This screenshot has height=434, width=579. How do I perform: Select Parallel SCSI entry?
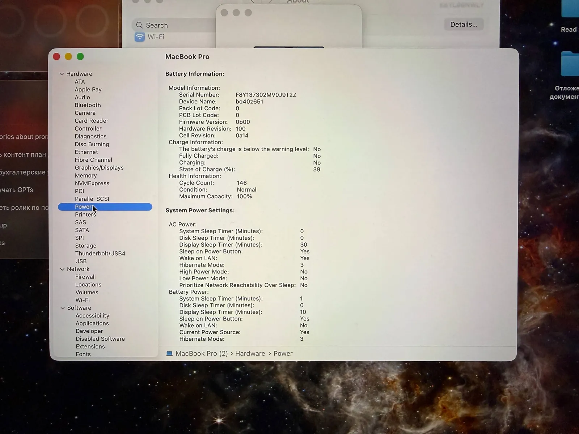(92, 199)
